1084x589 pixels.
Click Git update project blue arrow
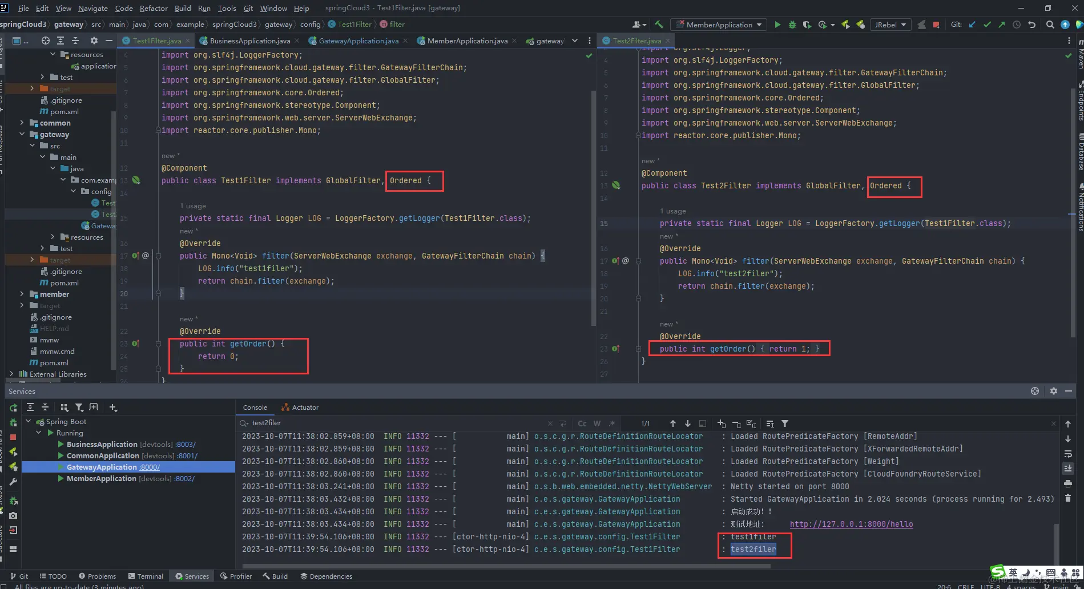972,25
